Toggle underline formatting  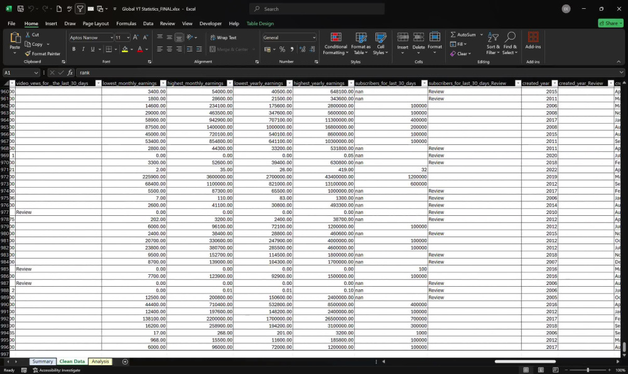coord(92,49)
